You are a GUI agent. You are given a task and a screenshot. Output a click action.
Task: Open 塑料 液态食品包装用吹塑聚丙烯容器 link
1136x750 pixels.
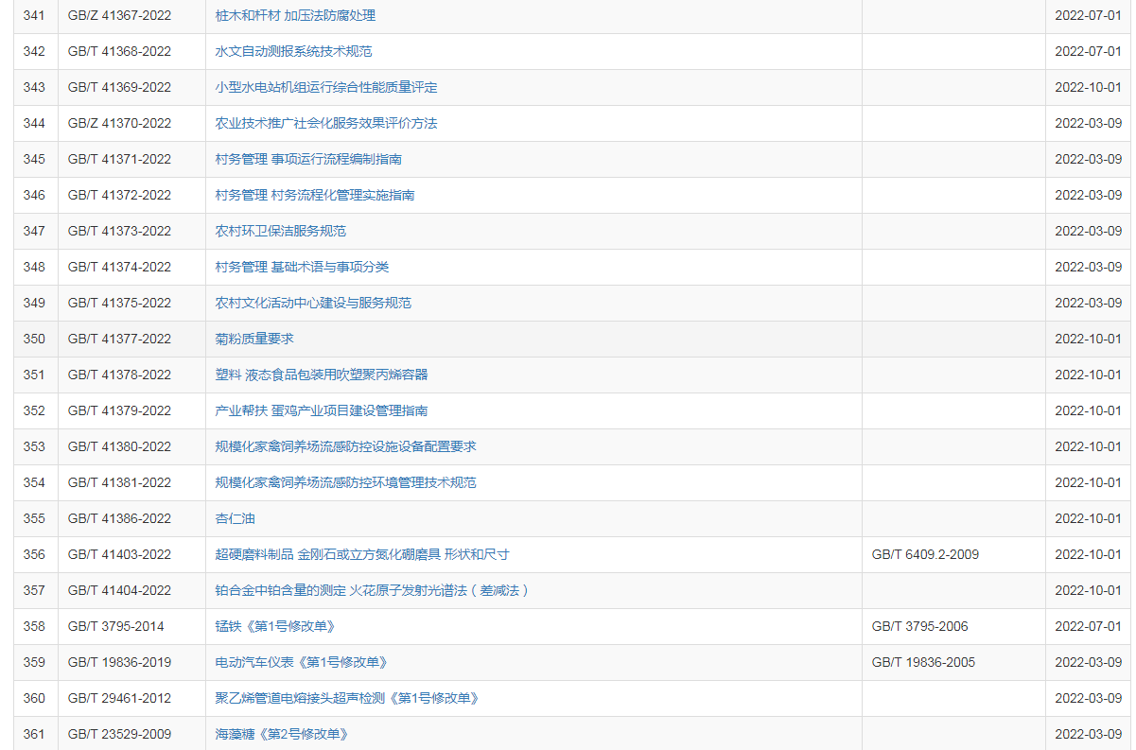[321, 375]
